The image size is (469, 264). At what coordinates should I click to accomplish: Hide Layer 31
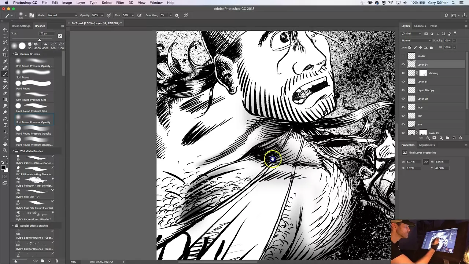click(x=403, y=82)
